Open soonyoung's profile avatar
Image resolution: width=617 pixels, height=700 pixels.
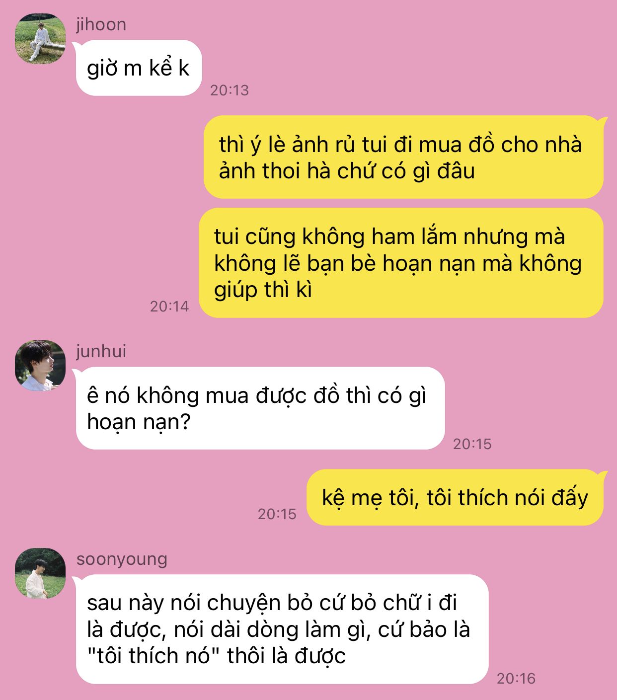point(40,573)
